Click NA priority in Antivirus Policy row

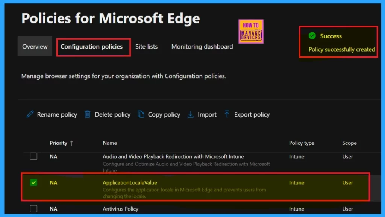point(53,209)
